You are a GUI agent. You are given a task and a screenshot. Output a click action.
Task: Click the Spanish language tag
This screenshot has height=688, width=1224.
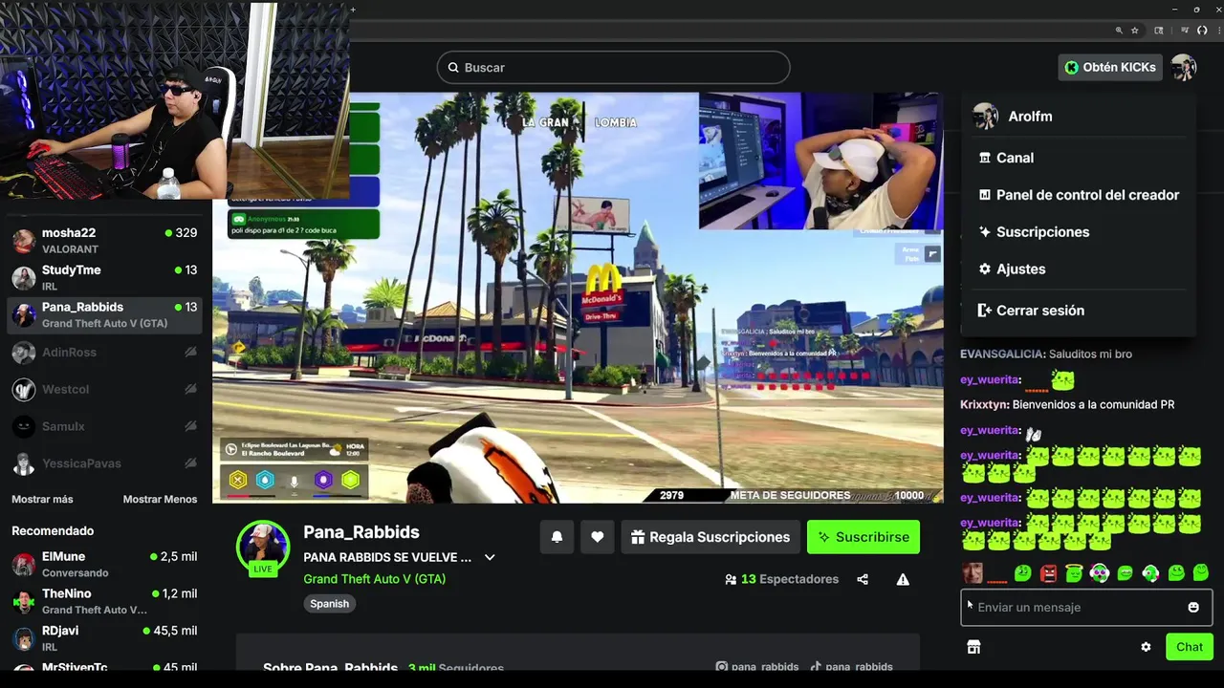point(329,603)
